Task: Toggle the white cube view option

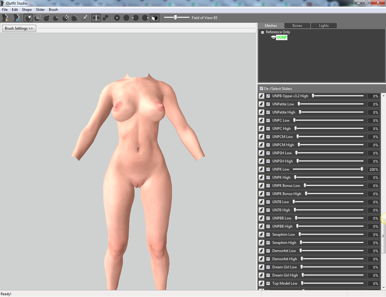Action: coord(154,18)
